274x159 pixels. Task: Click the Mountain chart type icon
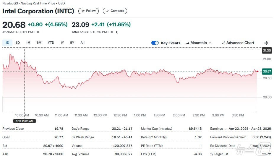(188, 43)
